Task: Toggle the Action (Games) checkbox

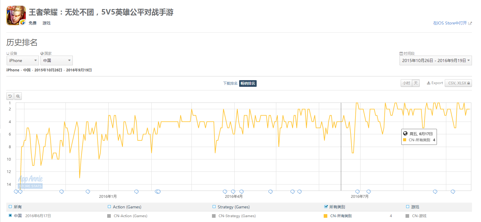Action: (x=109, y=207)
